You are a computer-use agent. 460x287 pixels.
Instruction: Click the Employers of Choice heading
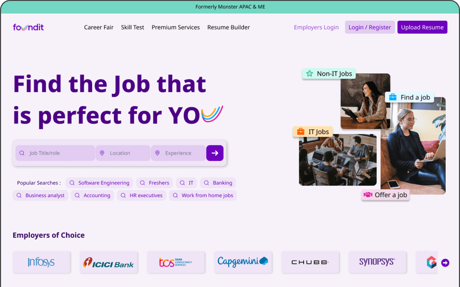tap(49, 235)
